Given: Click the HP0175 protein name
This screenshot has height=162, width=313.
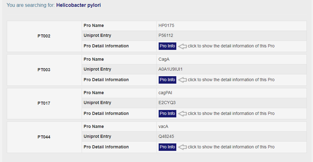Looking at the screenshot, I should (166, 25).
